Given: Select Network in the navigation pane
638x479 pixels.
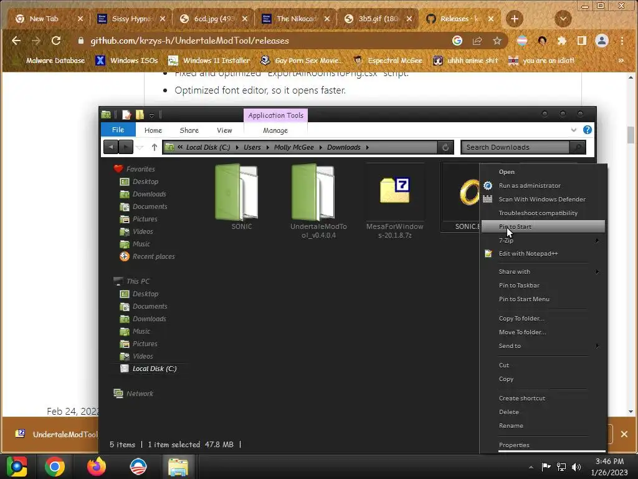Looking at the screenshot, I should (x=133, y=394).
